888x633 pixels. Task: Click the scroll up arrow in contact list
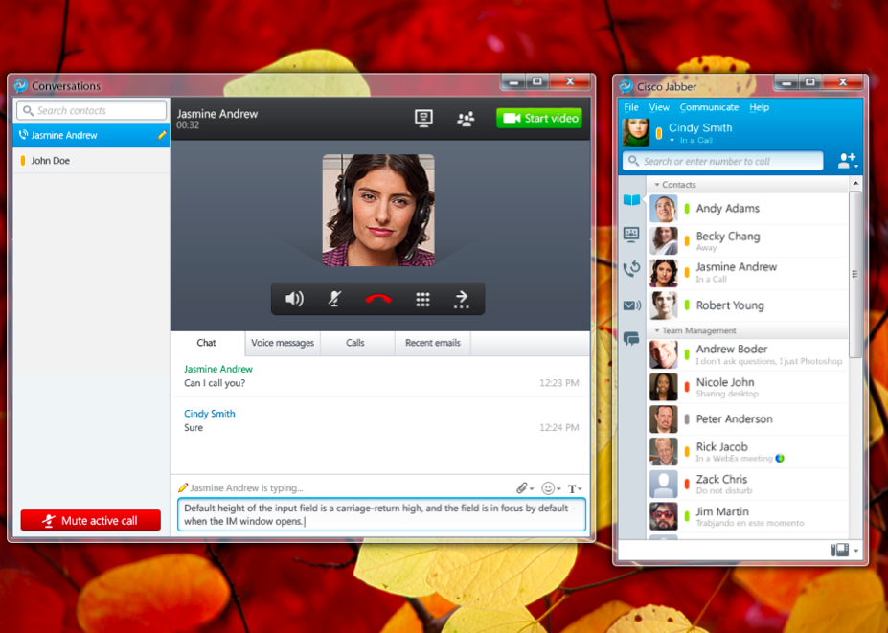(x=855, y=184)
